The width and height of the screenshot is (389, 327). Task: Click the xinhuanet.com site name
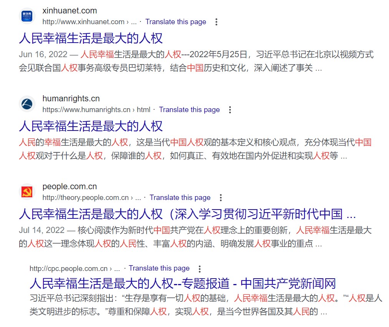coord(70,11)
